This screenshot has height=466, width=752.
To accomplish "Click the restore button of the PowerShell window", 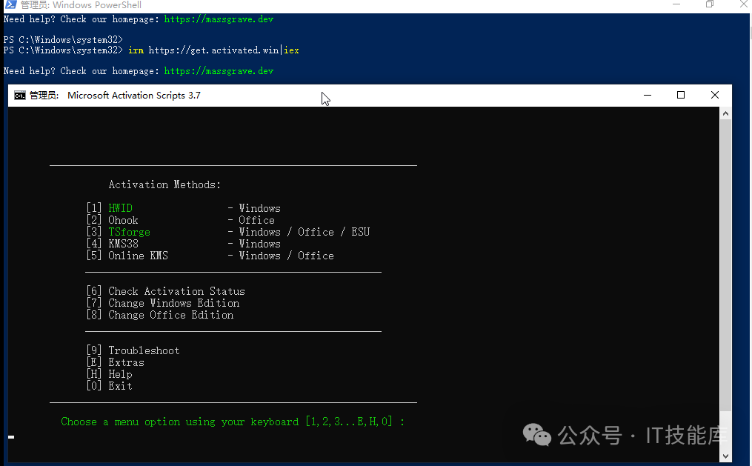I will (709, 4).
